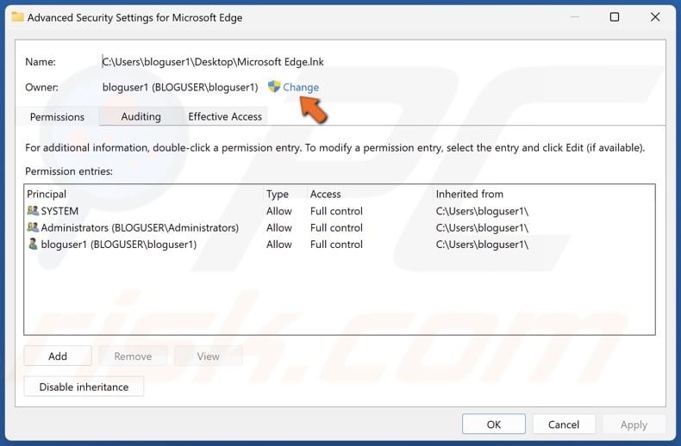Open the Effective Access tab
This screenshot has height=446, width=681.
[225, 116]
